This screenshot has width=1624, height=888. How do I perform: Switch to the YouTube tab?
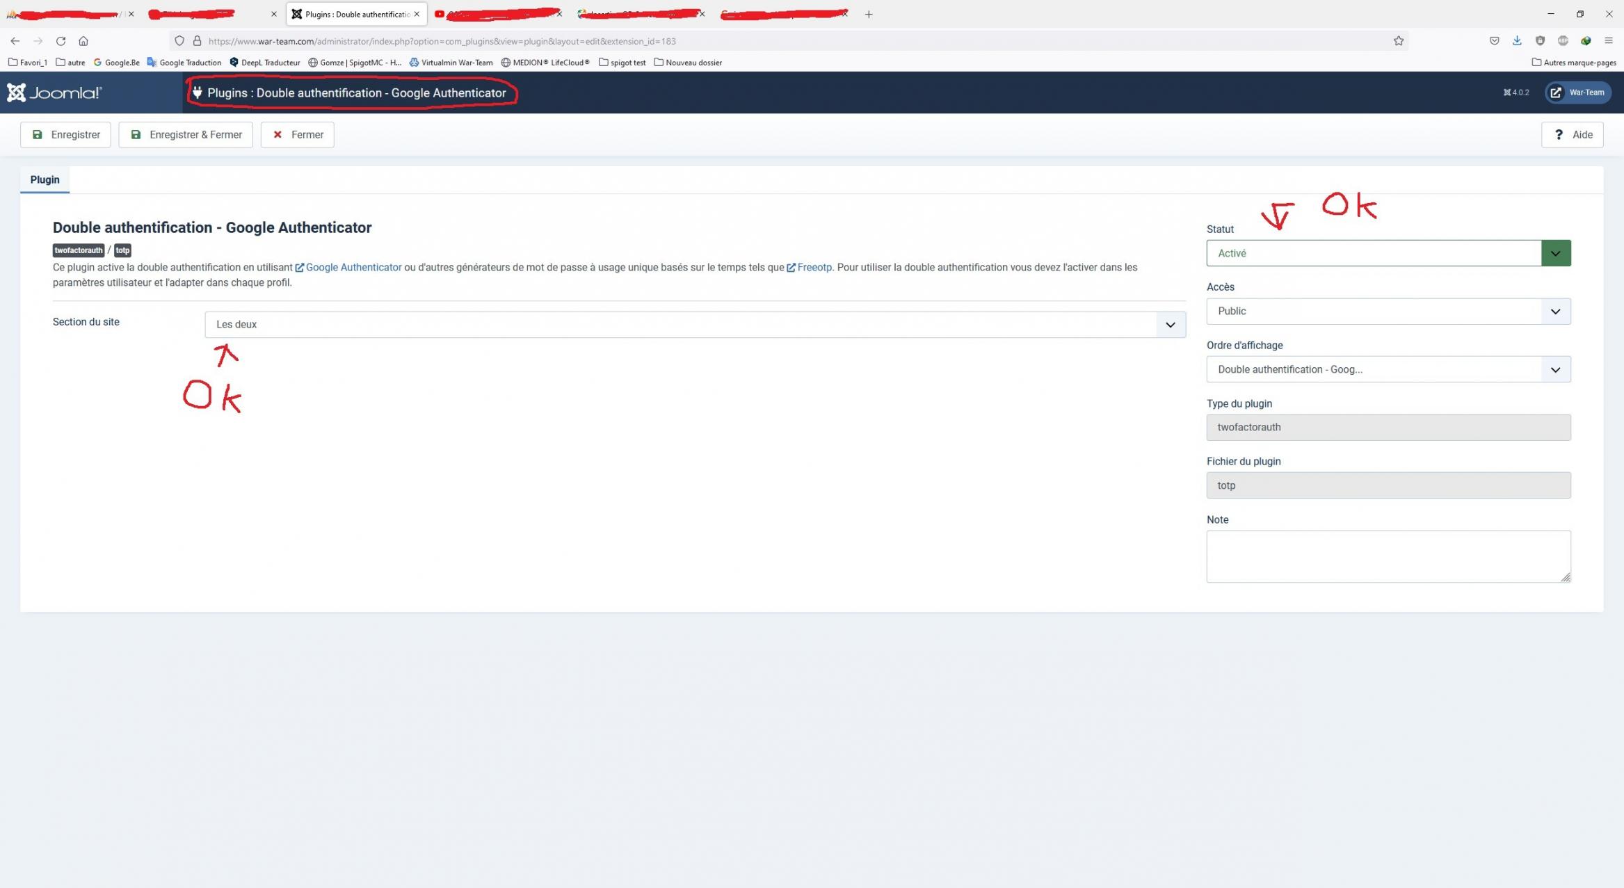pyautogui.click(x=497, y=14)
